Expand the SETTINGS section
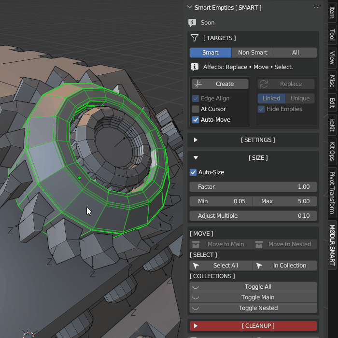338x338 pixels. tap(196, 140)
